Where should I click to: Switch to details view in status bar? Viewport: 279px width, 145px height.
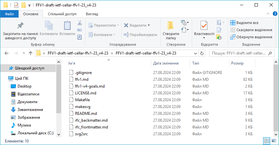tap(267, 141)
